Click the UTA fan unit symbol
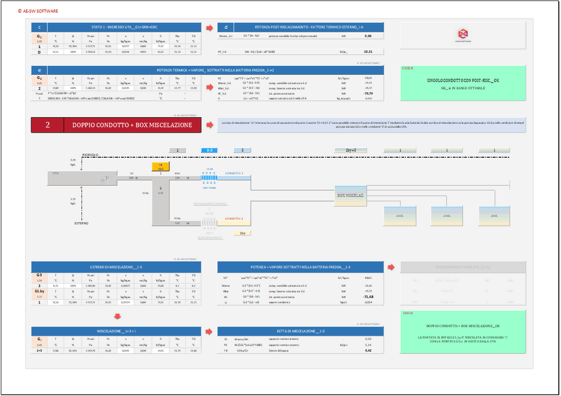Screen dimensions: 561x396 [x=102, y=179]
